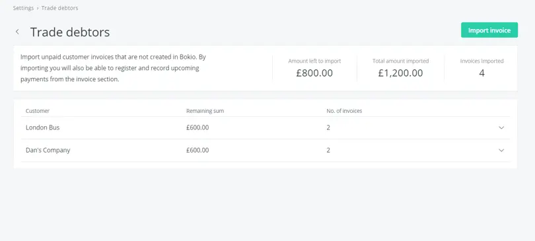Open Settings in the breadcrumb
The width and height of the screenshot is (535, 241).
click(x=23, y=8)
